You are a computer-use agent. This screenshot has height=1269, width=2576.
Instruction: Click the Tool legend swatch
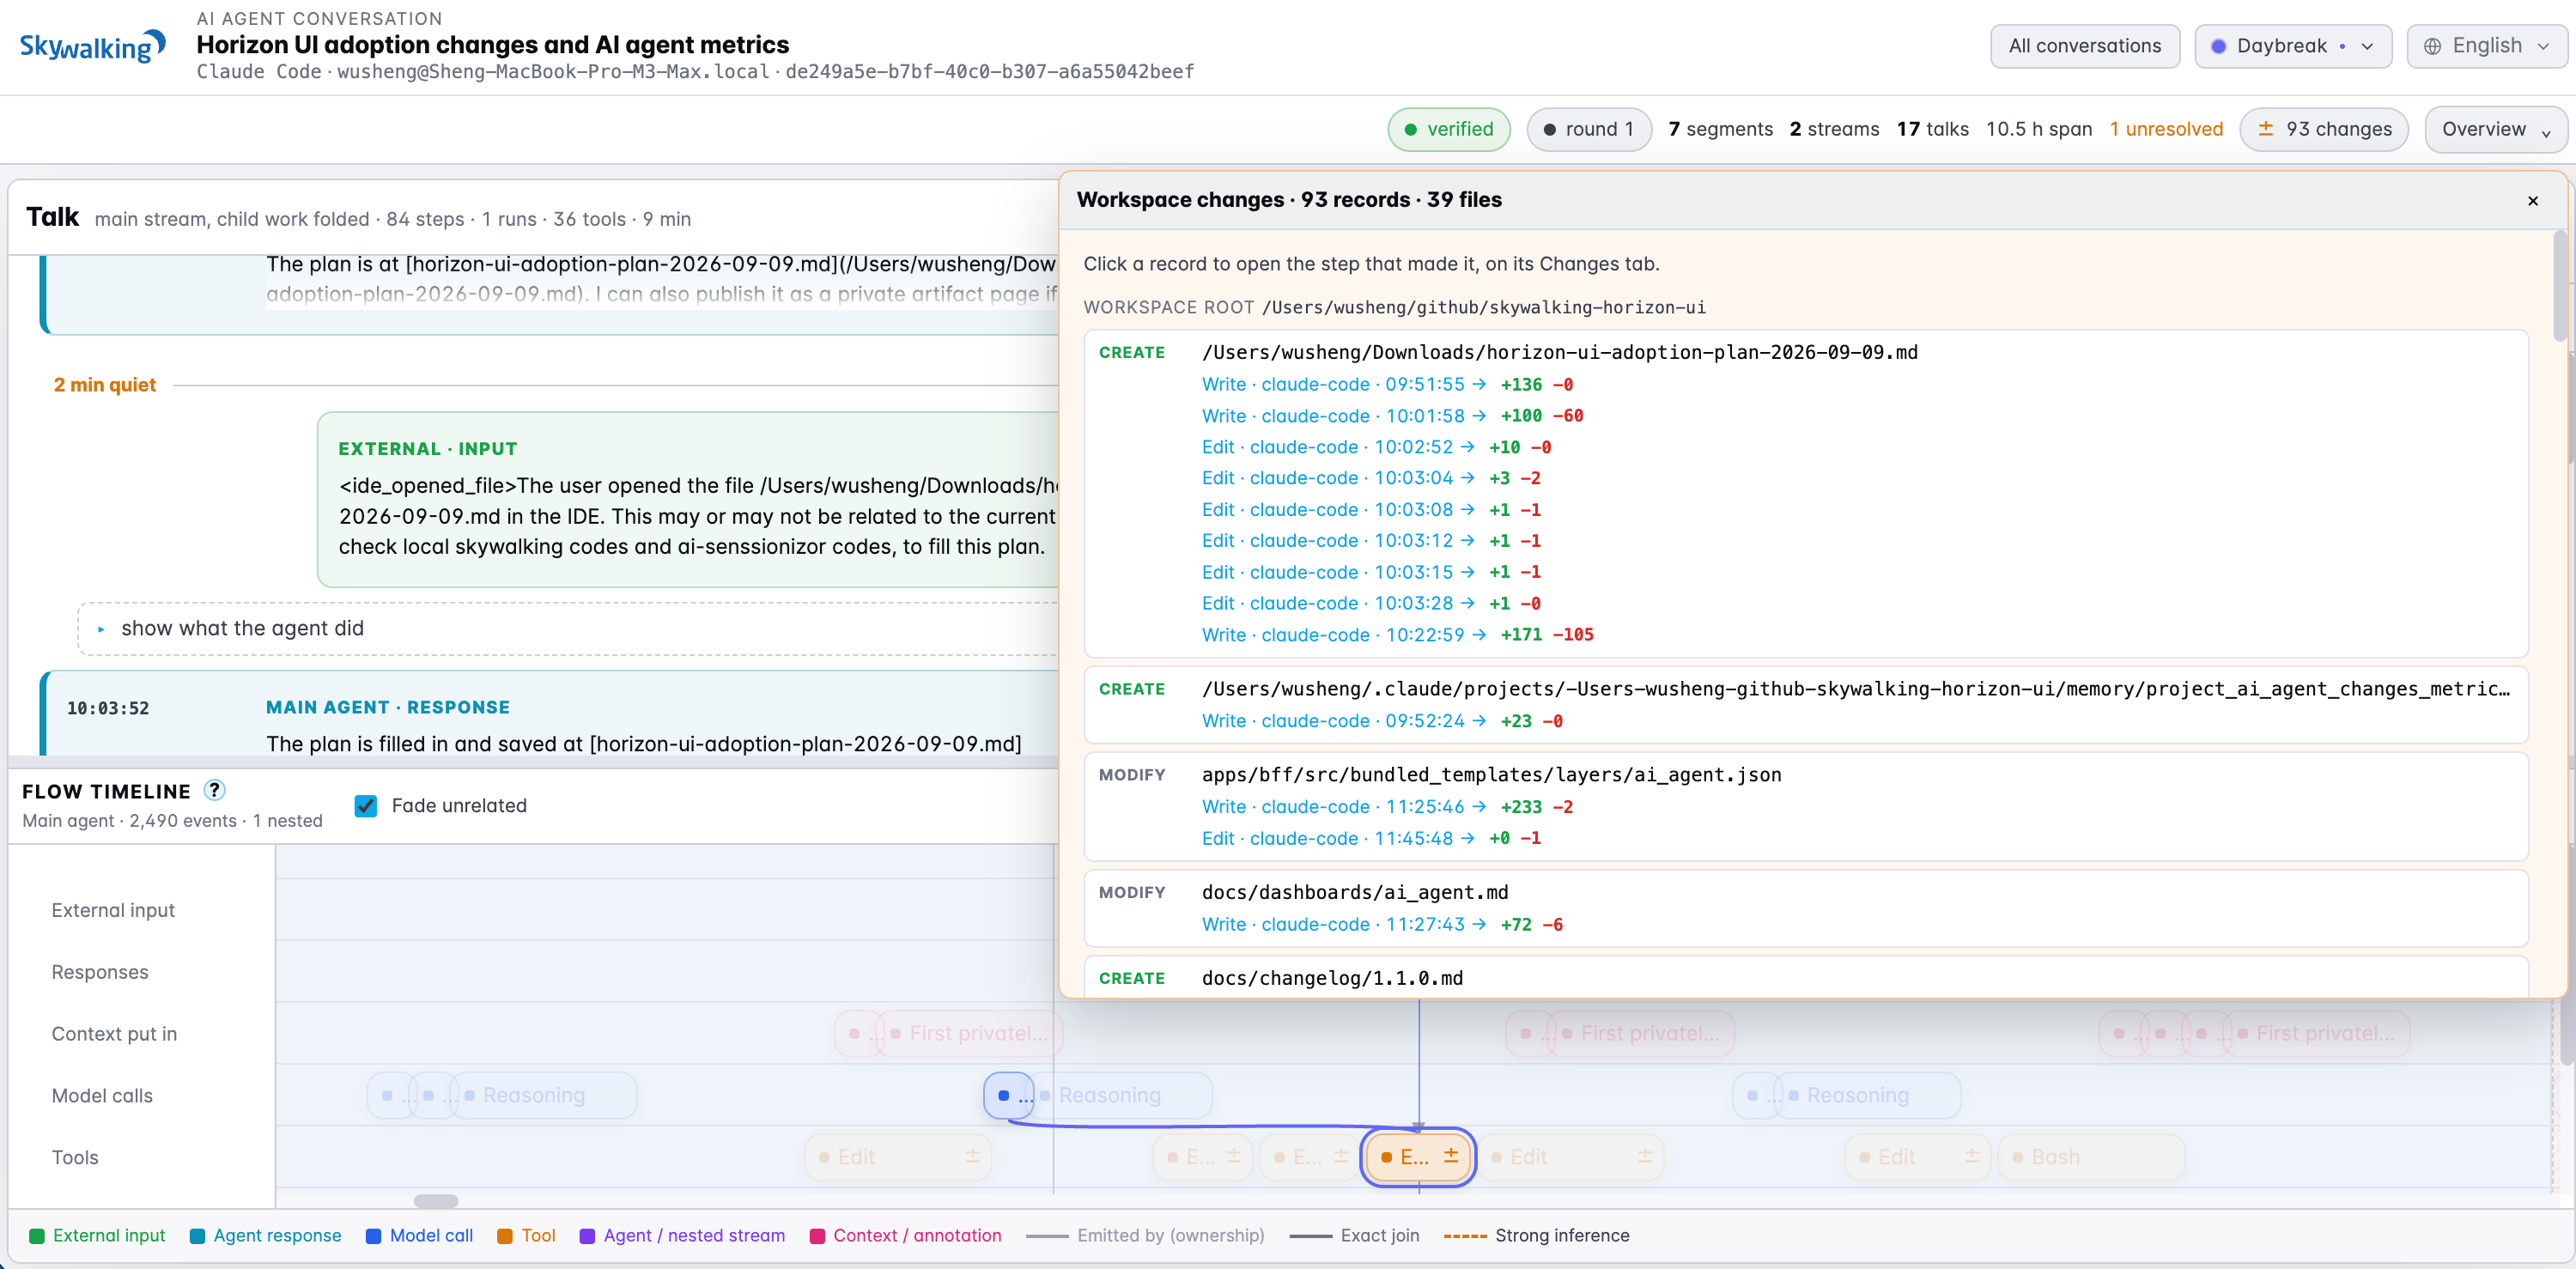(505, 1236)
